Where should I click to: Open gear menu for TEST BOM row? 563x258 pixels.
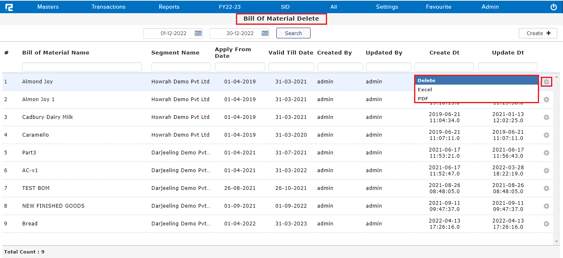click(x=546, y=188)
